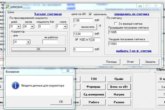This screenshot has width=165, height=110.
Task: Select radio button left of вычислить
Action: pos(75,26)
